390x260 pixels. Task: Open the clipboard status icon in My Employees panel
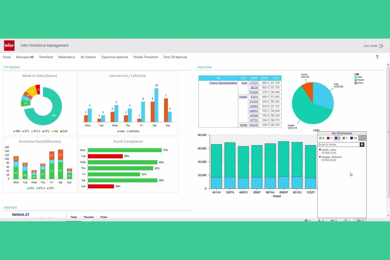tap(306, 221)
